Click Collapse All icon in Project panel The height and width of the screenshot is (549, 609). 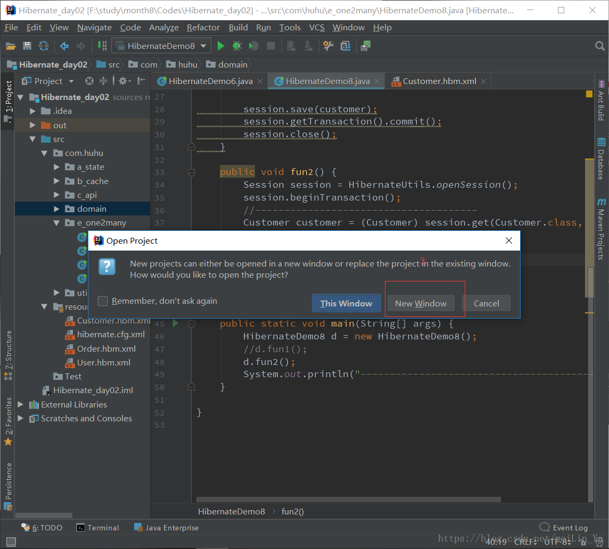(x=103, y=81)
